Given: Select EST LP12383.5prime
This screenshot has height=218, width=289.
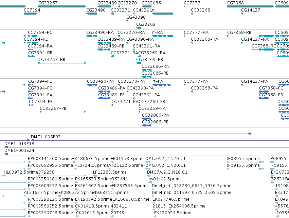Looking at the screenshot, I should [95, 176].
